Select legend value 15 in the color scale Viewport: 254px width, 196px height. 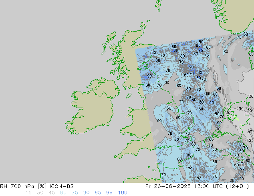pos(28,193)
